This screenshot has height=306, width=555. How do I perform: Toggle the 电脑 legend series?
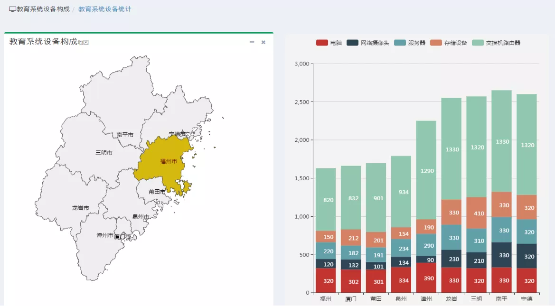(x=329, y=43)
